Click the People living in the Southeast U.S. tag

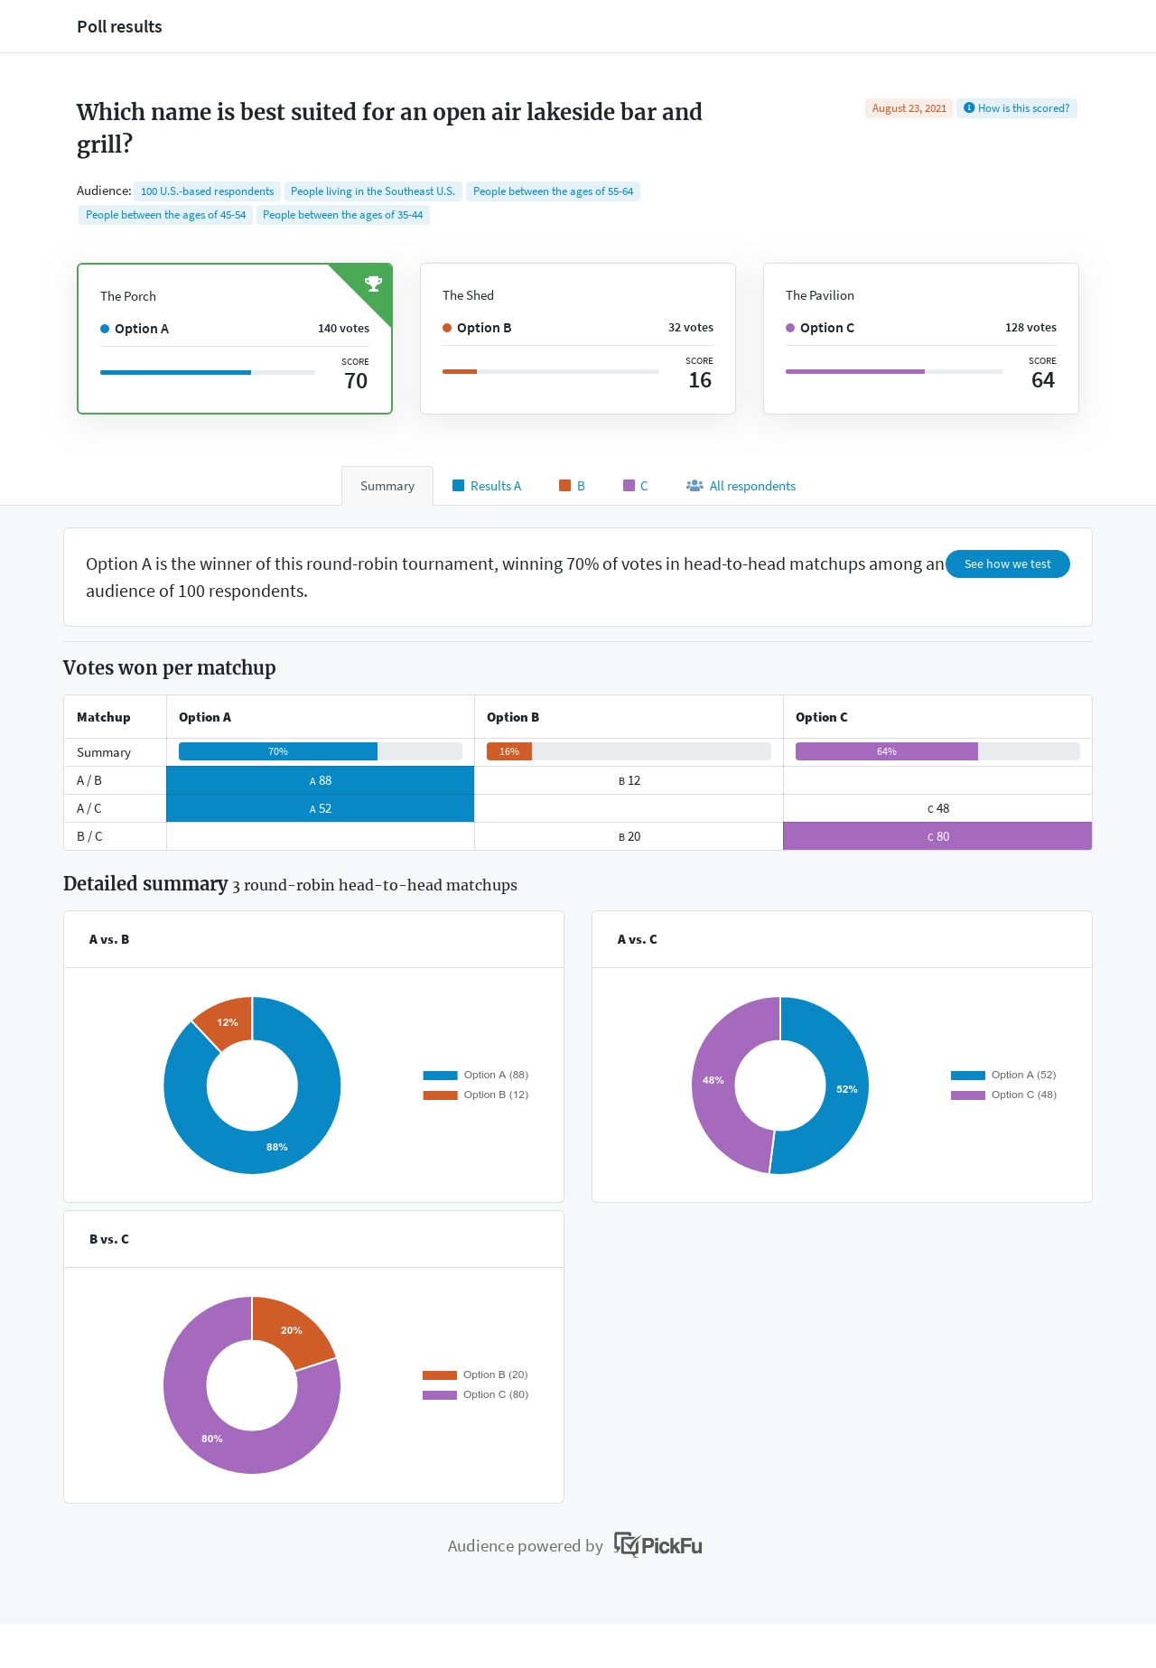tap(372, 191)
